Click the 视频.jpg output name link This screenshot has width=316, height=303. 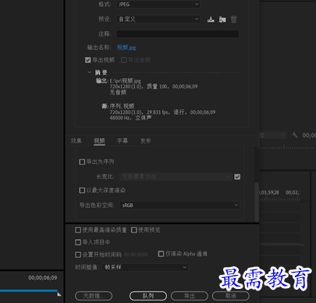pyautogui.click(x=126, y=48)
